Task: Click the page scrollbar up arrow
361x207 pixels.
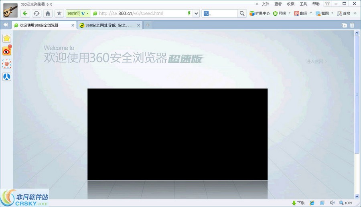Action: coord(357,33)
